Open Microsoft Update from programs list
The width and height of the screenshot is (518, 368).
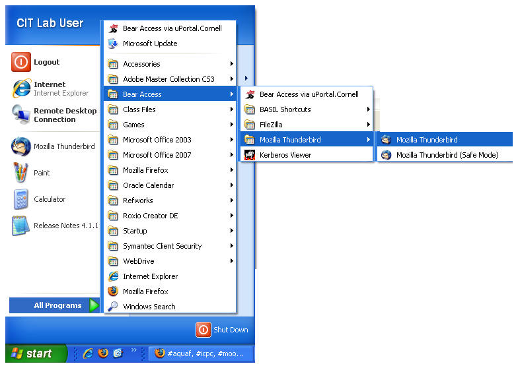coord(150,44)
